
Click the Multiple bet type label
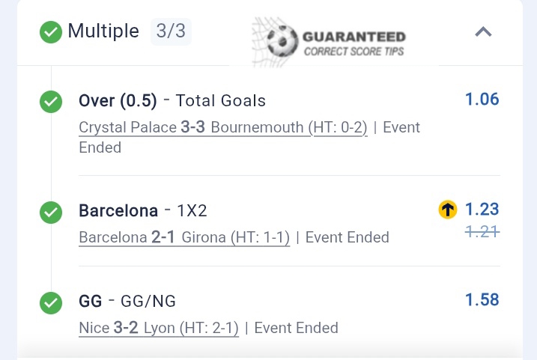[103, 31]
